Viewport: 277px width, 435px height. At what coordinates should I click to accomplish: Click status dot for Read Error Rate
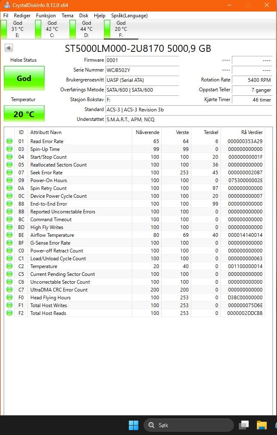click(x=10, y=141)
